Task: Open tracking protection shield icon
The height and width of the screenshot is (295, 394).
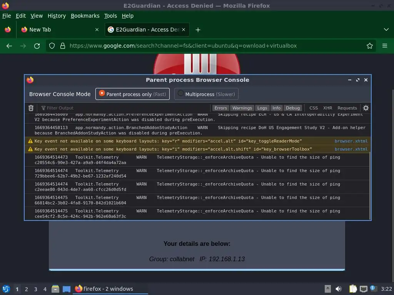Action: (x=52, y=46)
